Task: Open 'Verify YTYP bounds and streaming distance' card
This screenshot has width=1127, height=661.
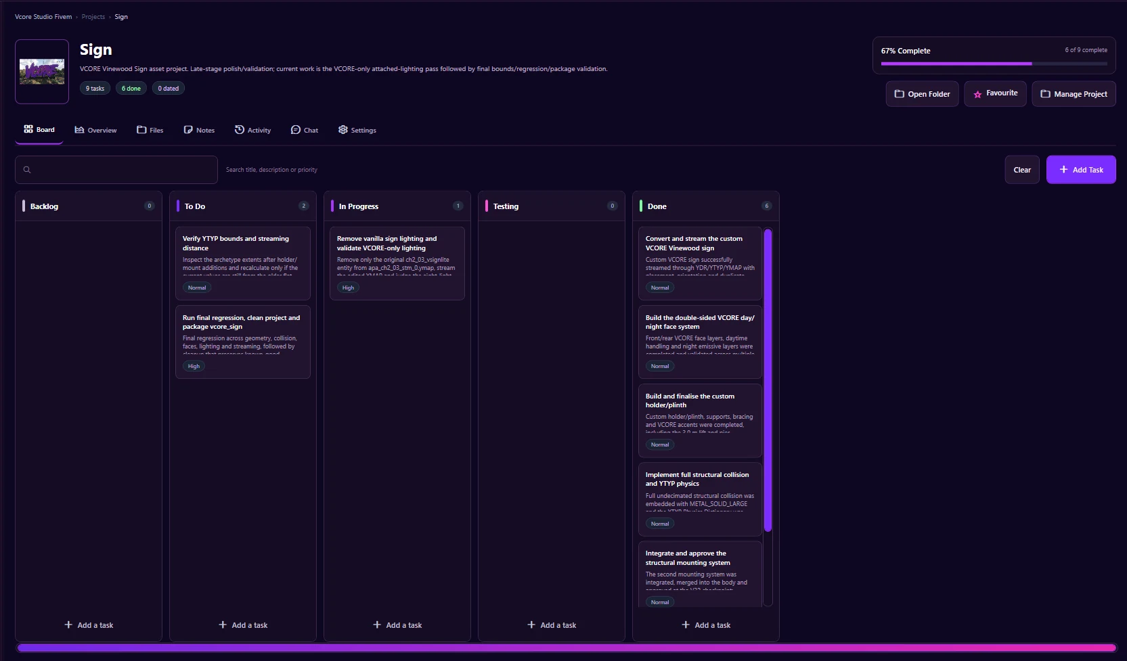Action: [243, 263]
